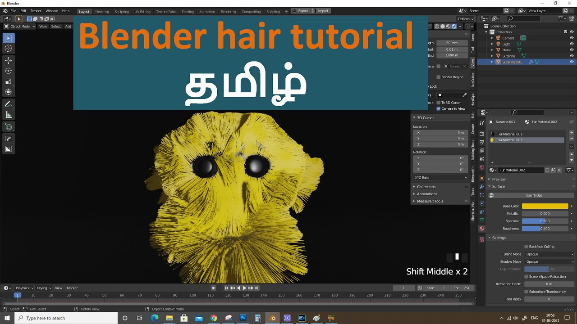This screenshot has width=577, height=324.
Task: Open the World properties tab icon
Action: tap(481, 168)
